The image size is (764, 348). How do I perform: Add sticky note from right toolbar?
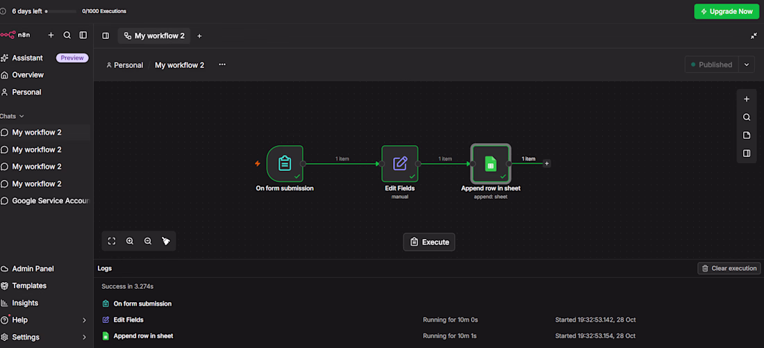[747, 135]
